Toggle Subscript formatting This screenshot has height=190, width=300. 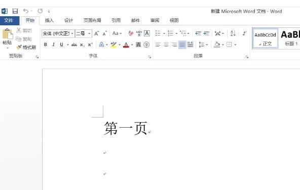point(82,45)
